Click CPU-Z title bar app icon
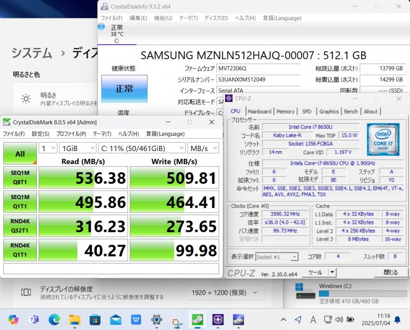This screenshot has height=330, width=410. pyautogui.click(x=229, y=98)
